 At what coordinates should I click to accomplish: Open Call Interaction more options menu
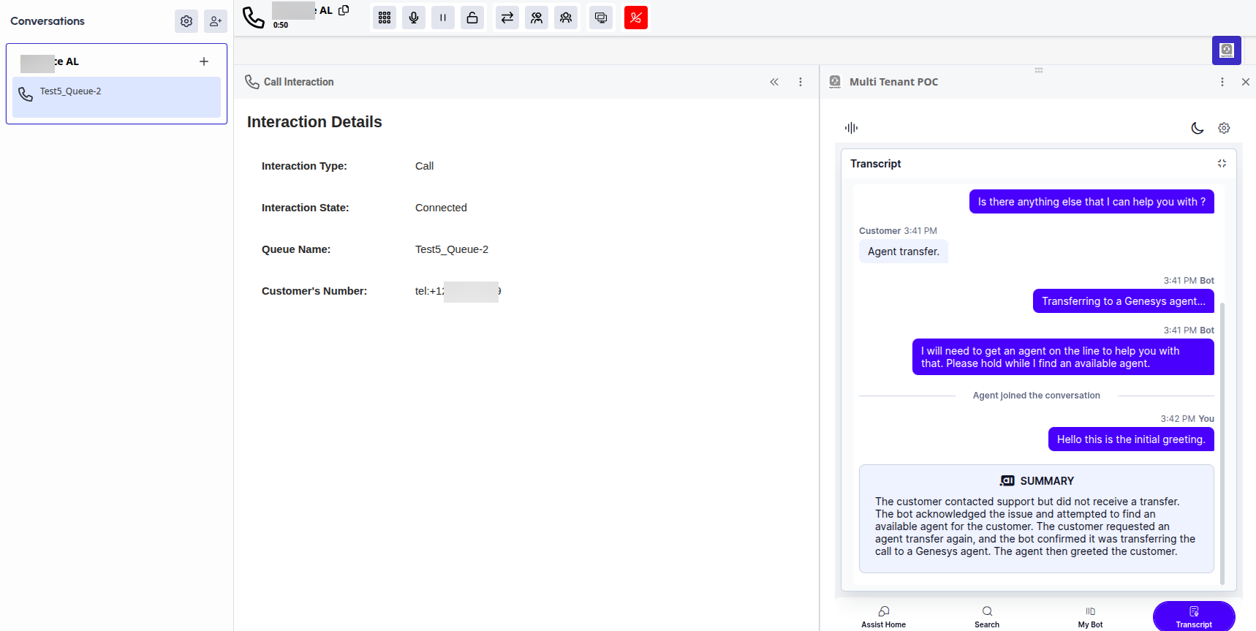801,82
